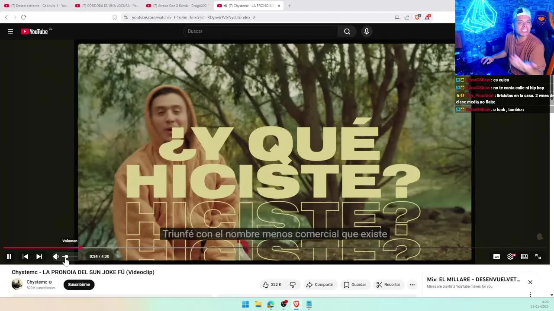Share this page via the address bar icon

(x=407, y=17)
